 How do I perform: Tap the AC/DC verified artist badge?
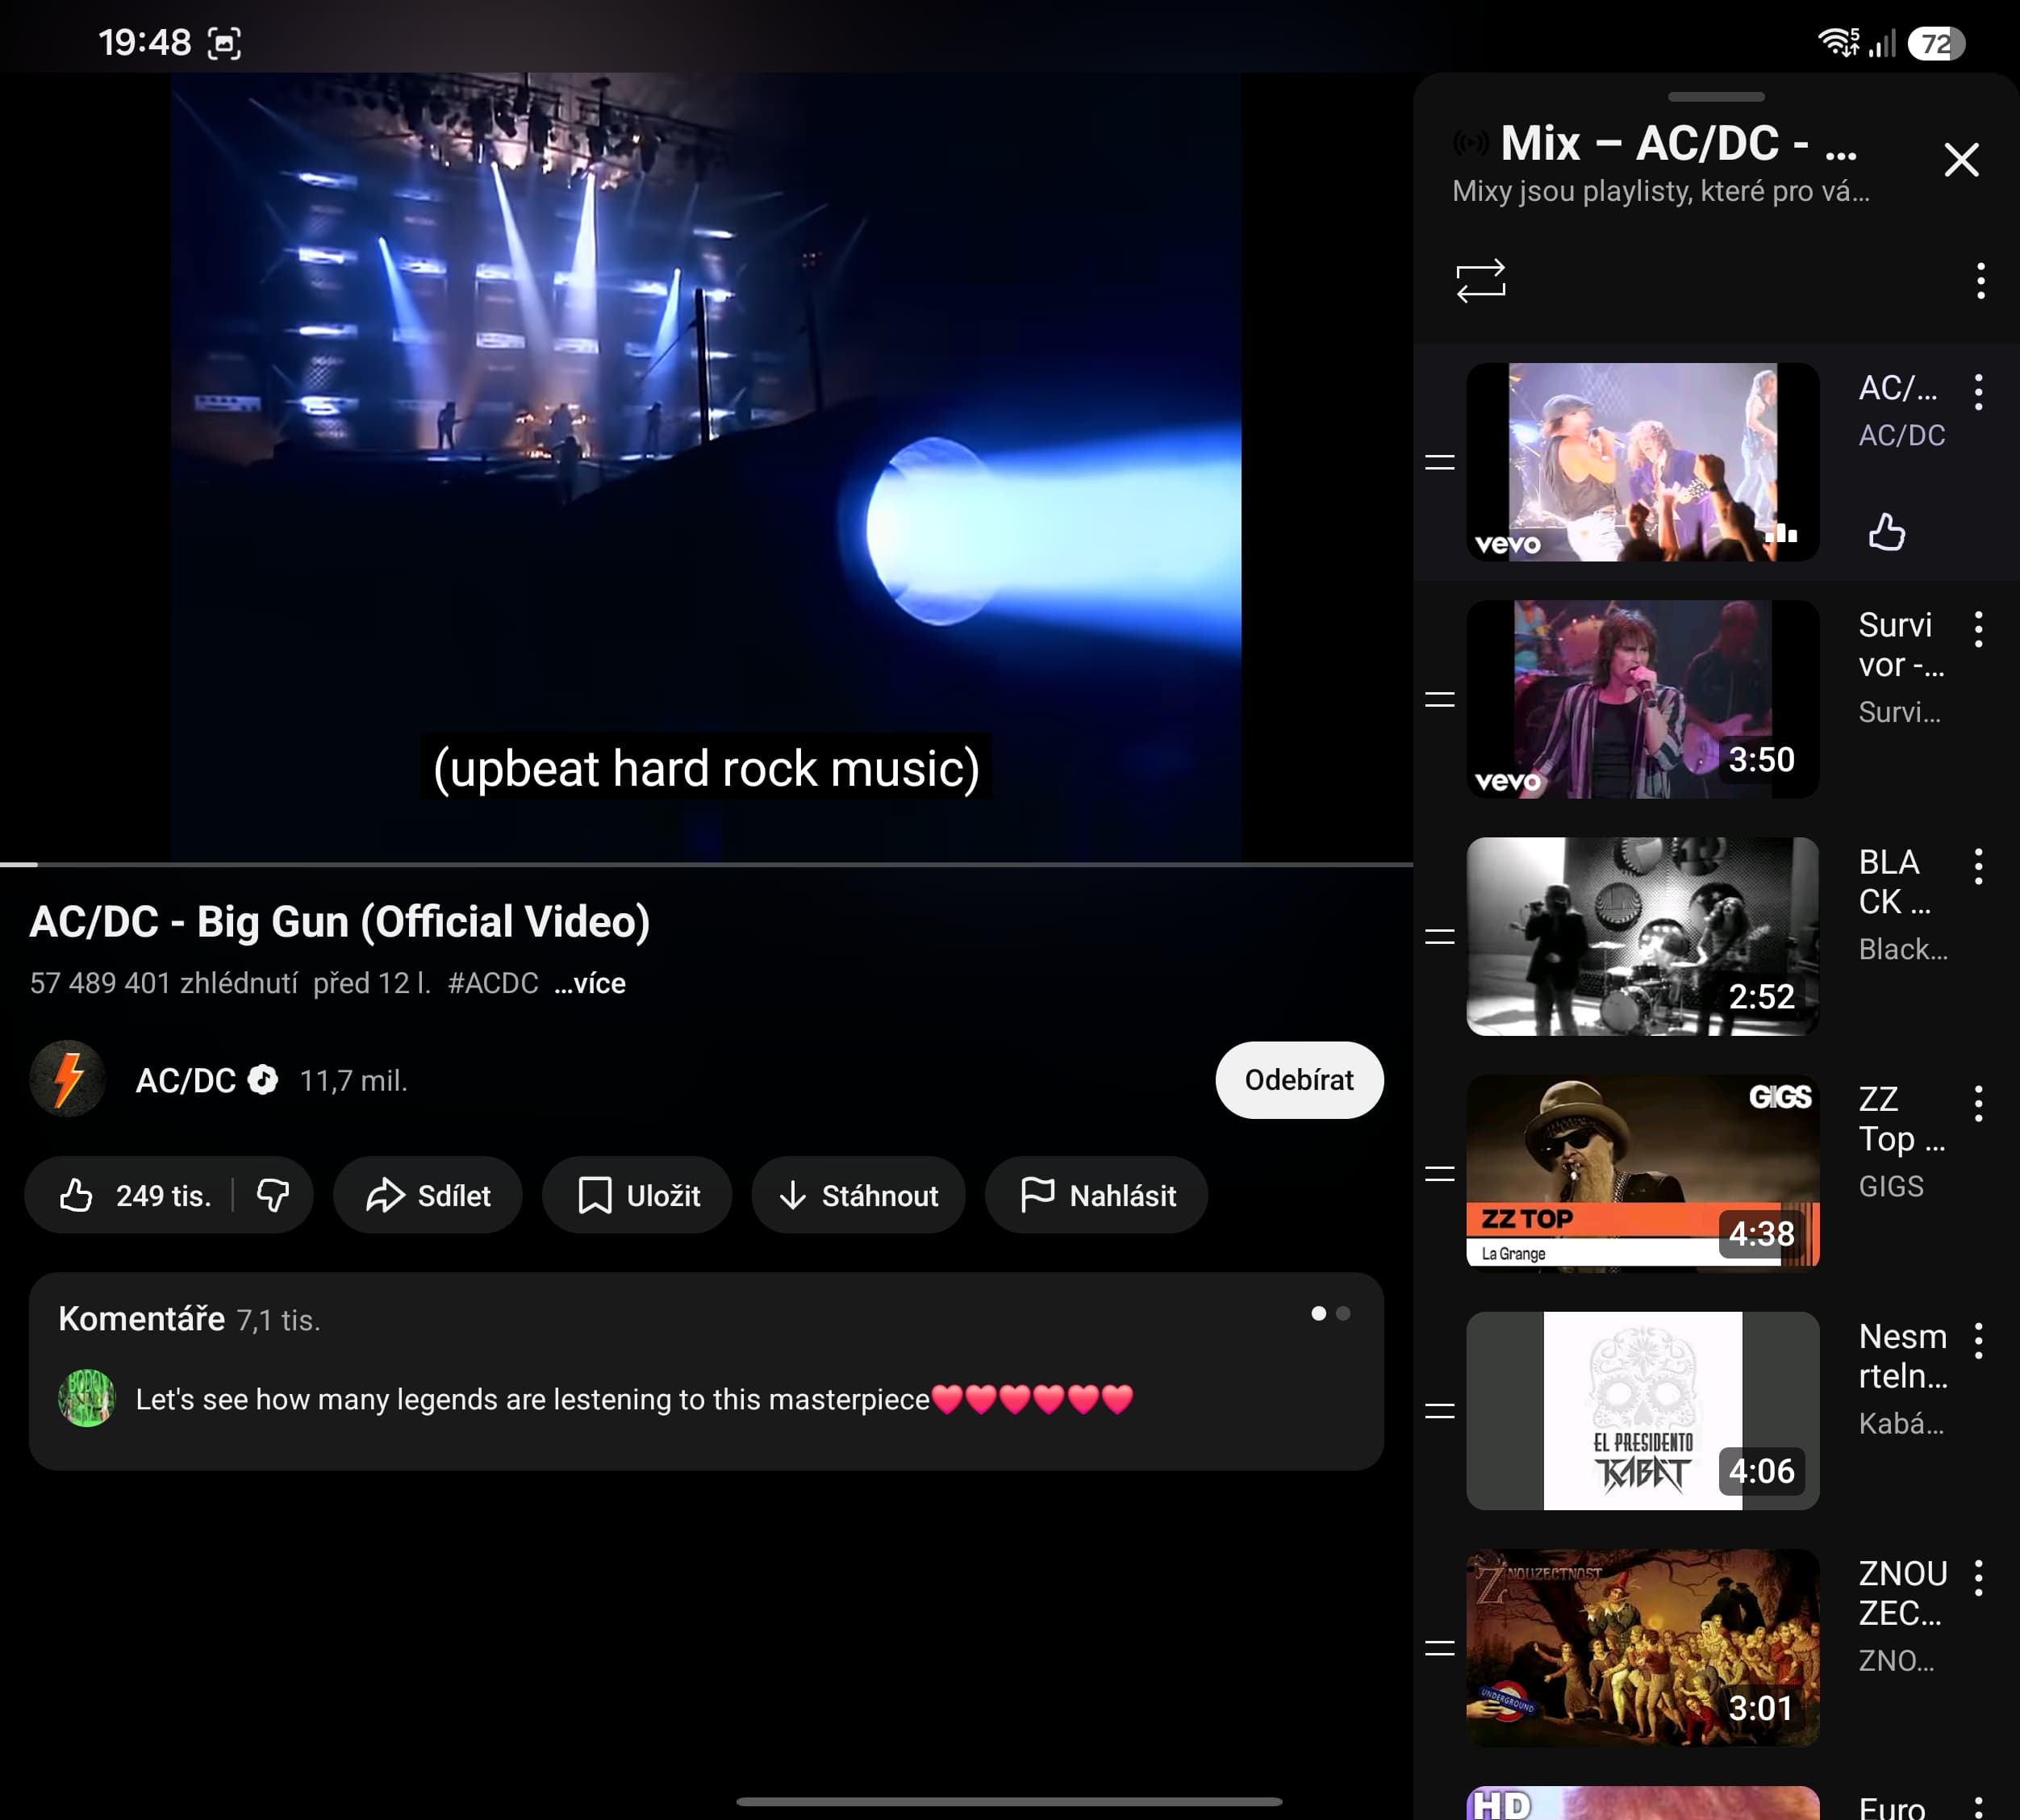click(x=263, y=1080)
